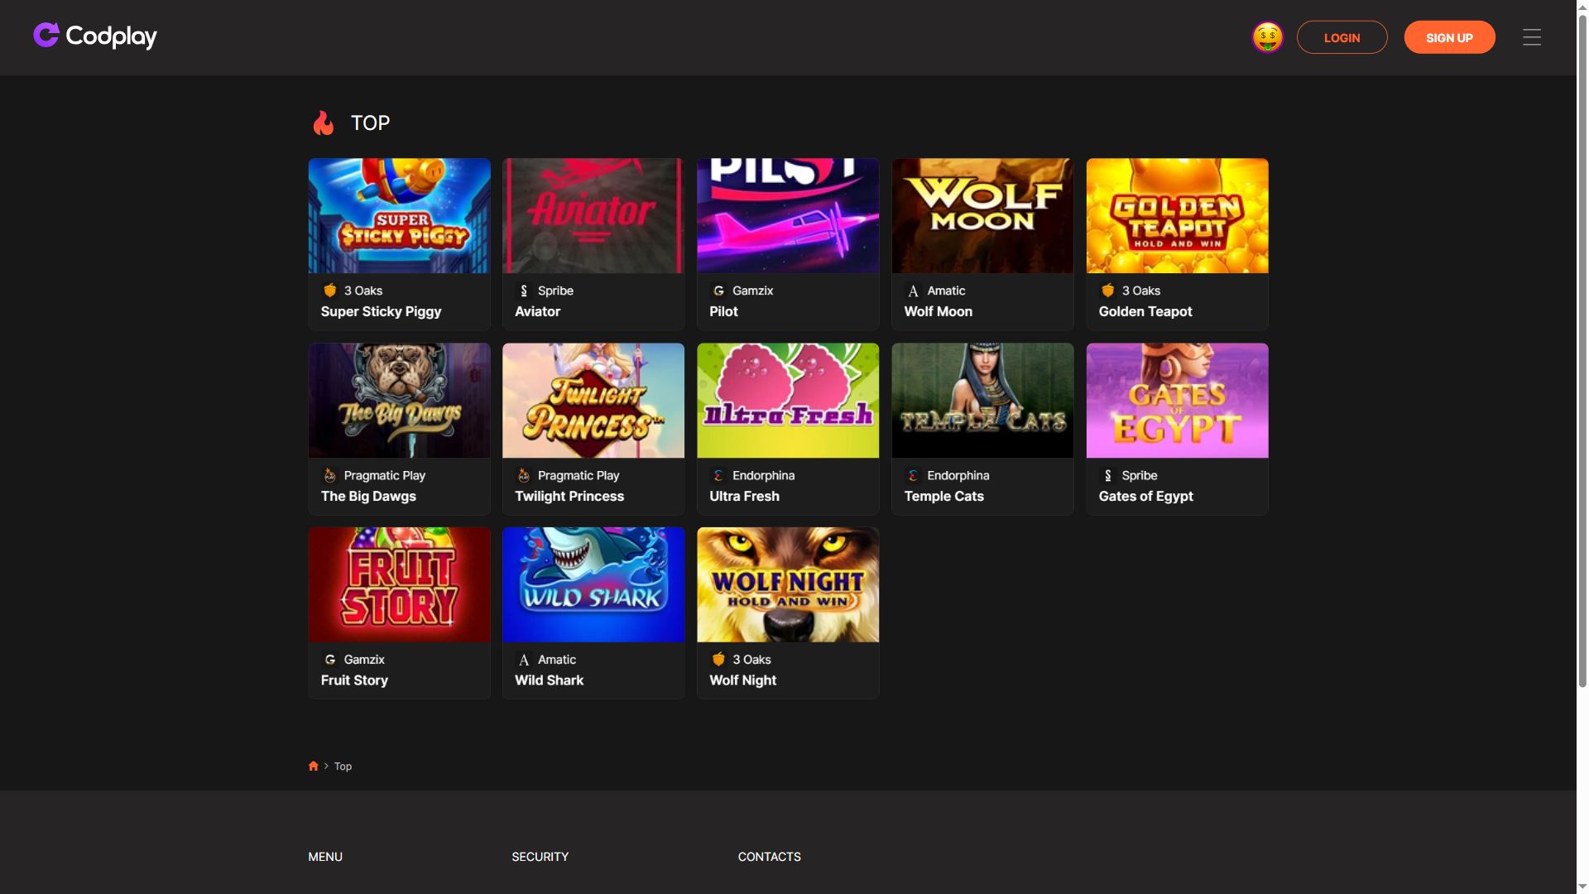Image resolution: width=1589 pixels, height=894 pixels.
Task: Open Twilight Princess thumbnail
Action: point(593,401)
